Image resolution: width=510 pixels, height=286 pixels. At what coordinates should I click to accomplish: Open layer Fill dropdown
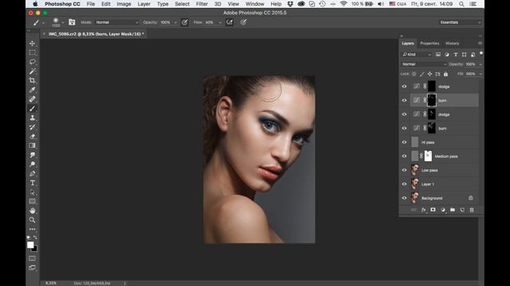(x=481, y=74)
